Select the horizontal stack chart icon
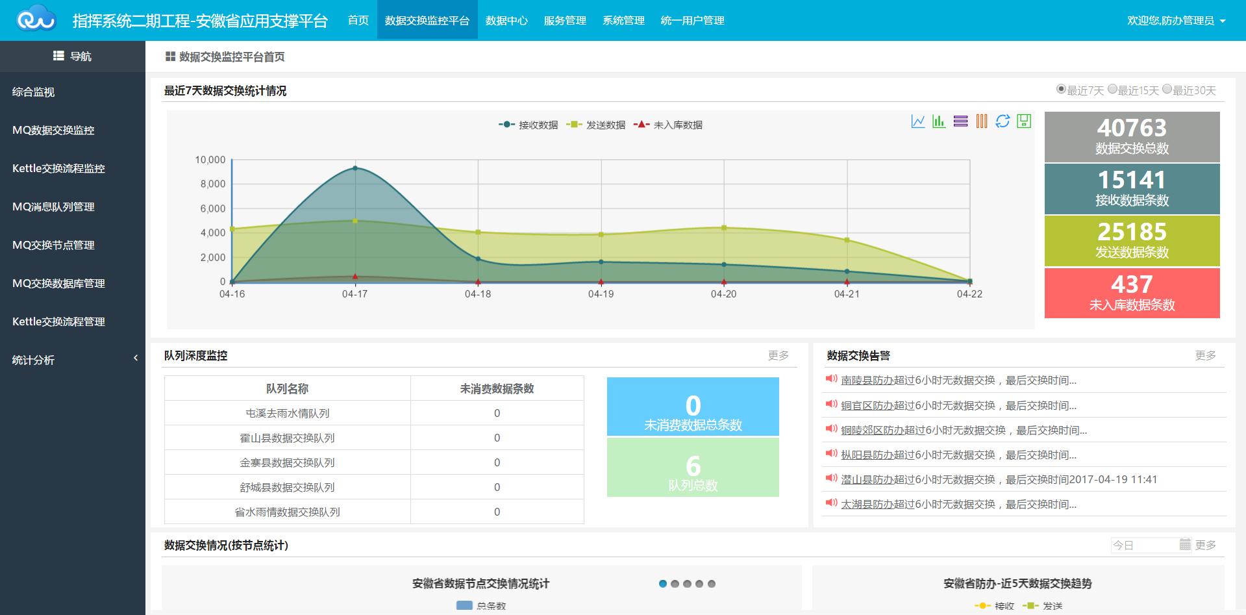This screenshot has height=615, width=1246. pyautogui.click(x=961, y=121)
